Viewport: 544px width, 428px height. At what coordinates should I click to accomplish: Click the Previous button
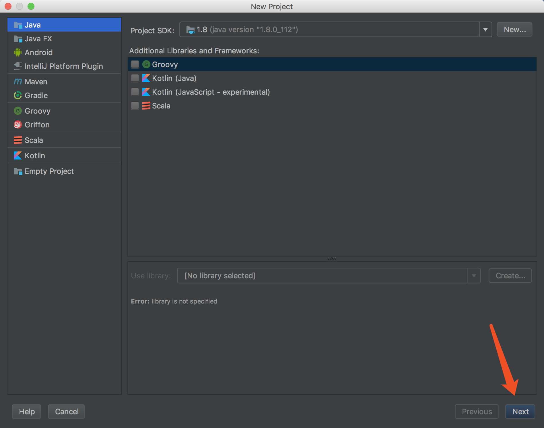477,412
